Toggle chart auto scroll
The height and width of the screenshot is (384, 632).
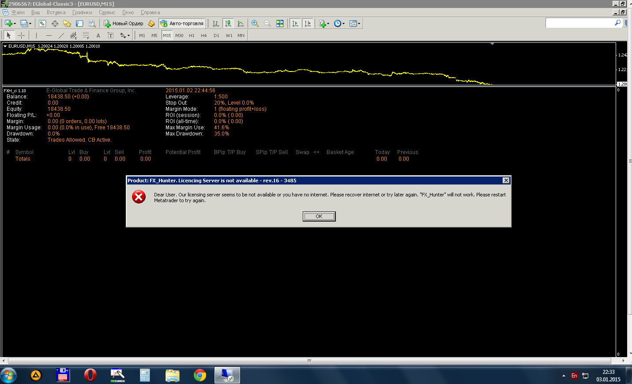(295, 23)
